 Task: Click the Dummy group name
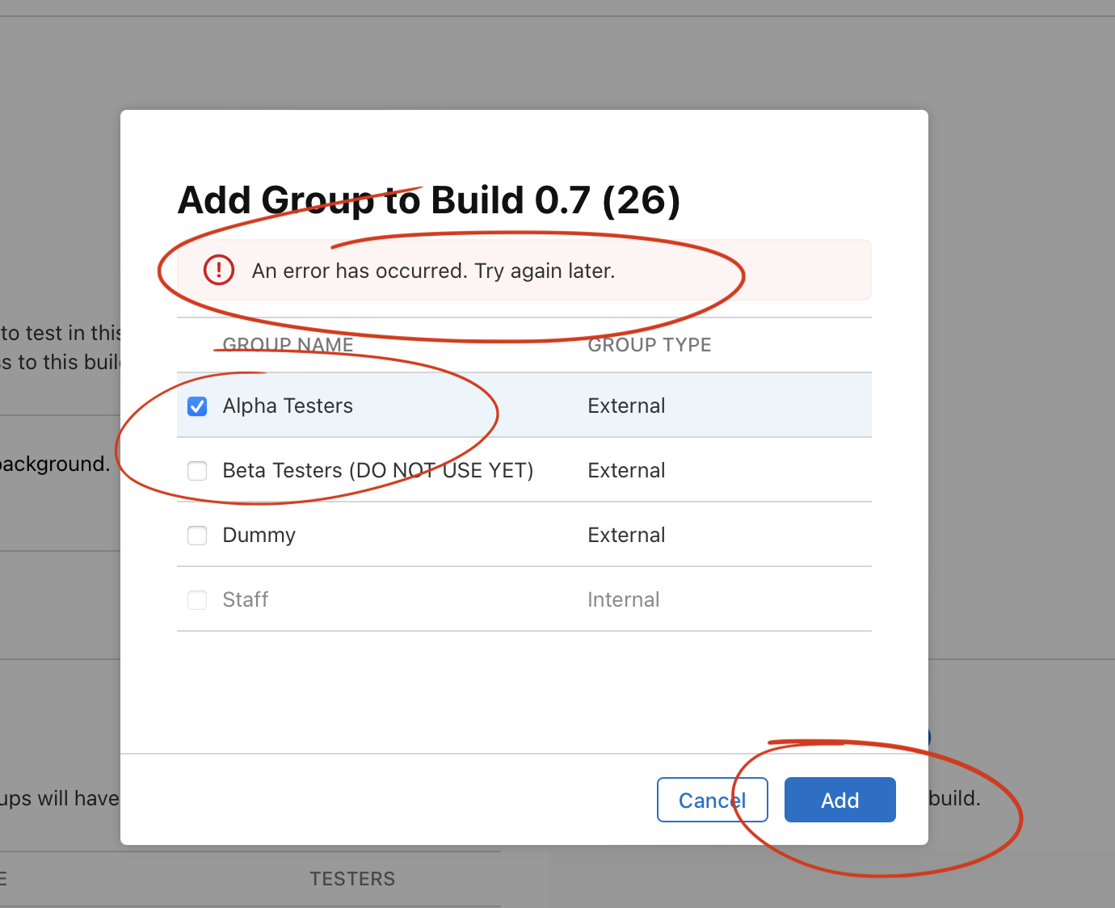click(x=259, y=535)
